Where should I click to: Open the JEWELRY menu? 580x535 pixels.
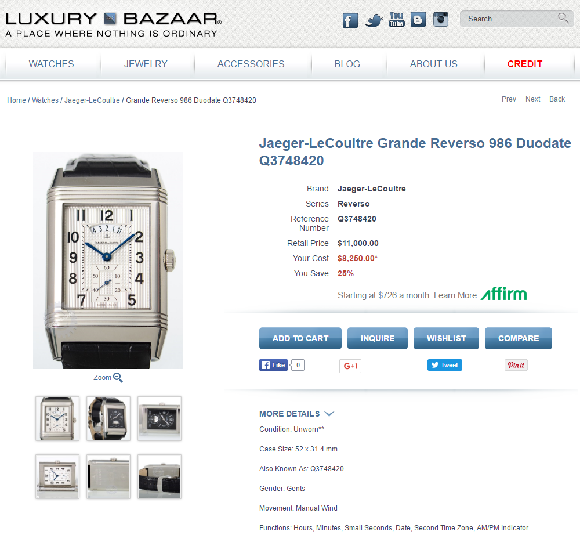pos(146,64)
